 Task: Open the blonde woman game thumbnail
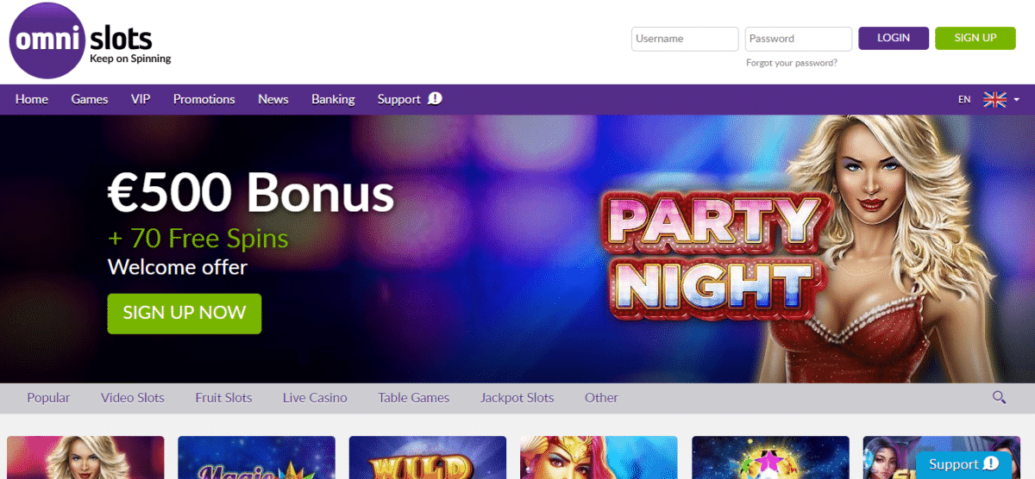(85, 457)
